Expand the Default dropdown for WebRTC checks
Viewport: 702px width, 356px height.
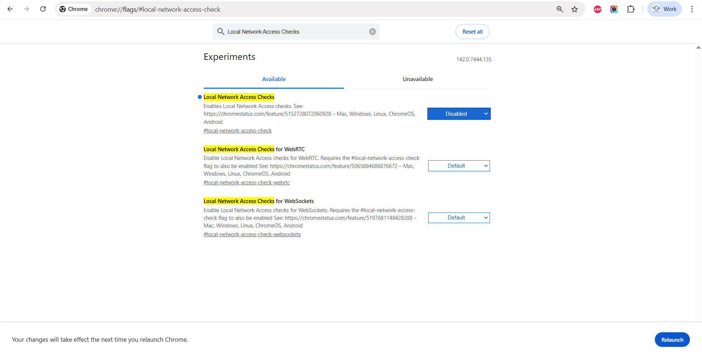[459, 166]
